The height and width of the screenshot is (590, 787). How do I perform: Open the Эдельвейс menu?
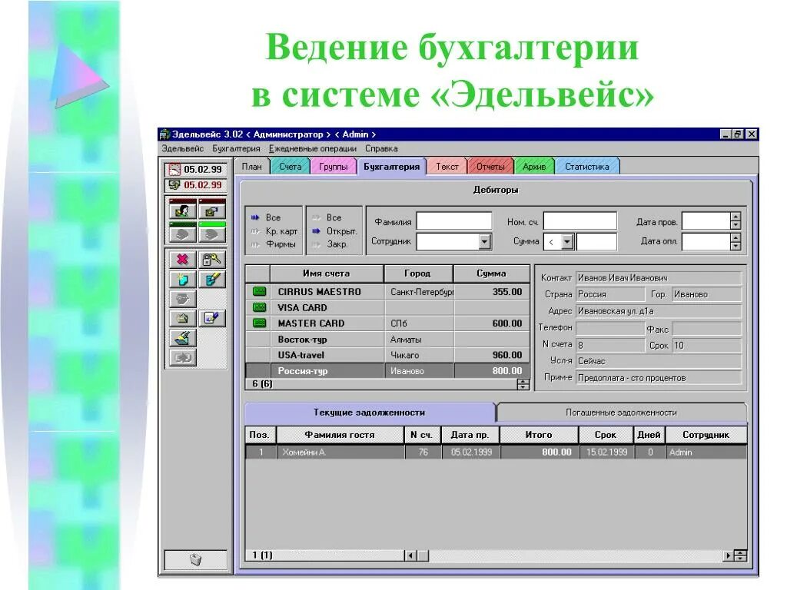point(182,148)
